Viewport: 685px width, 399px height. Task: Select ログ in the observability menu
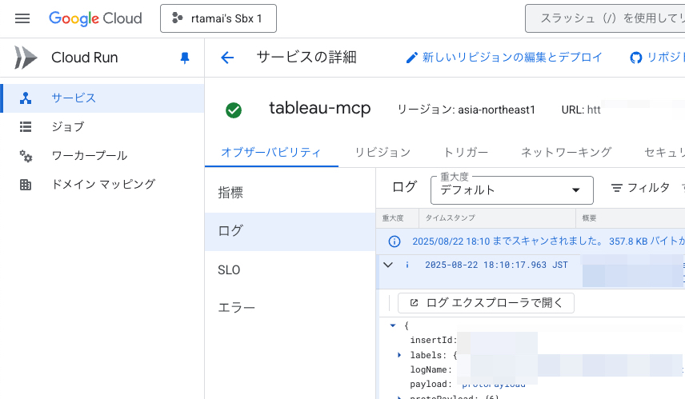tap(290, 231)
